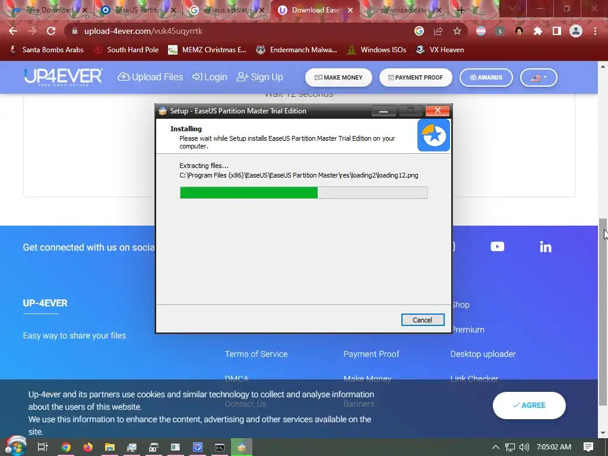Click the installer progress bar

coord(303,193)
